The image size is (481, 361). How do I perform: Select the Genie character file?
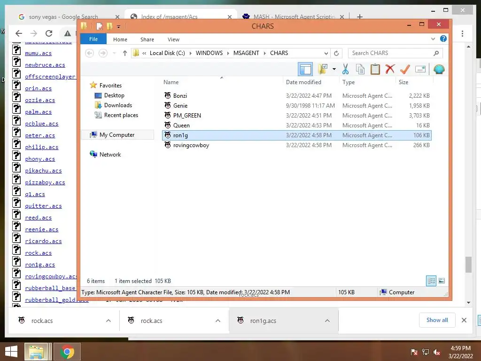pos(297,106)
